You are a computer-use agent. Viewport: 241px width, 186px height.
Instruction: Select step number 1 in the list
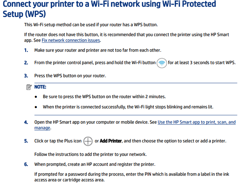click(x=26, y=50)
